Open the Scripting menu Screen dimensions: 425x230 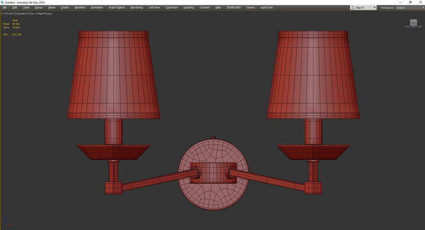(189, 8)
